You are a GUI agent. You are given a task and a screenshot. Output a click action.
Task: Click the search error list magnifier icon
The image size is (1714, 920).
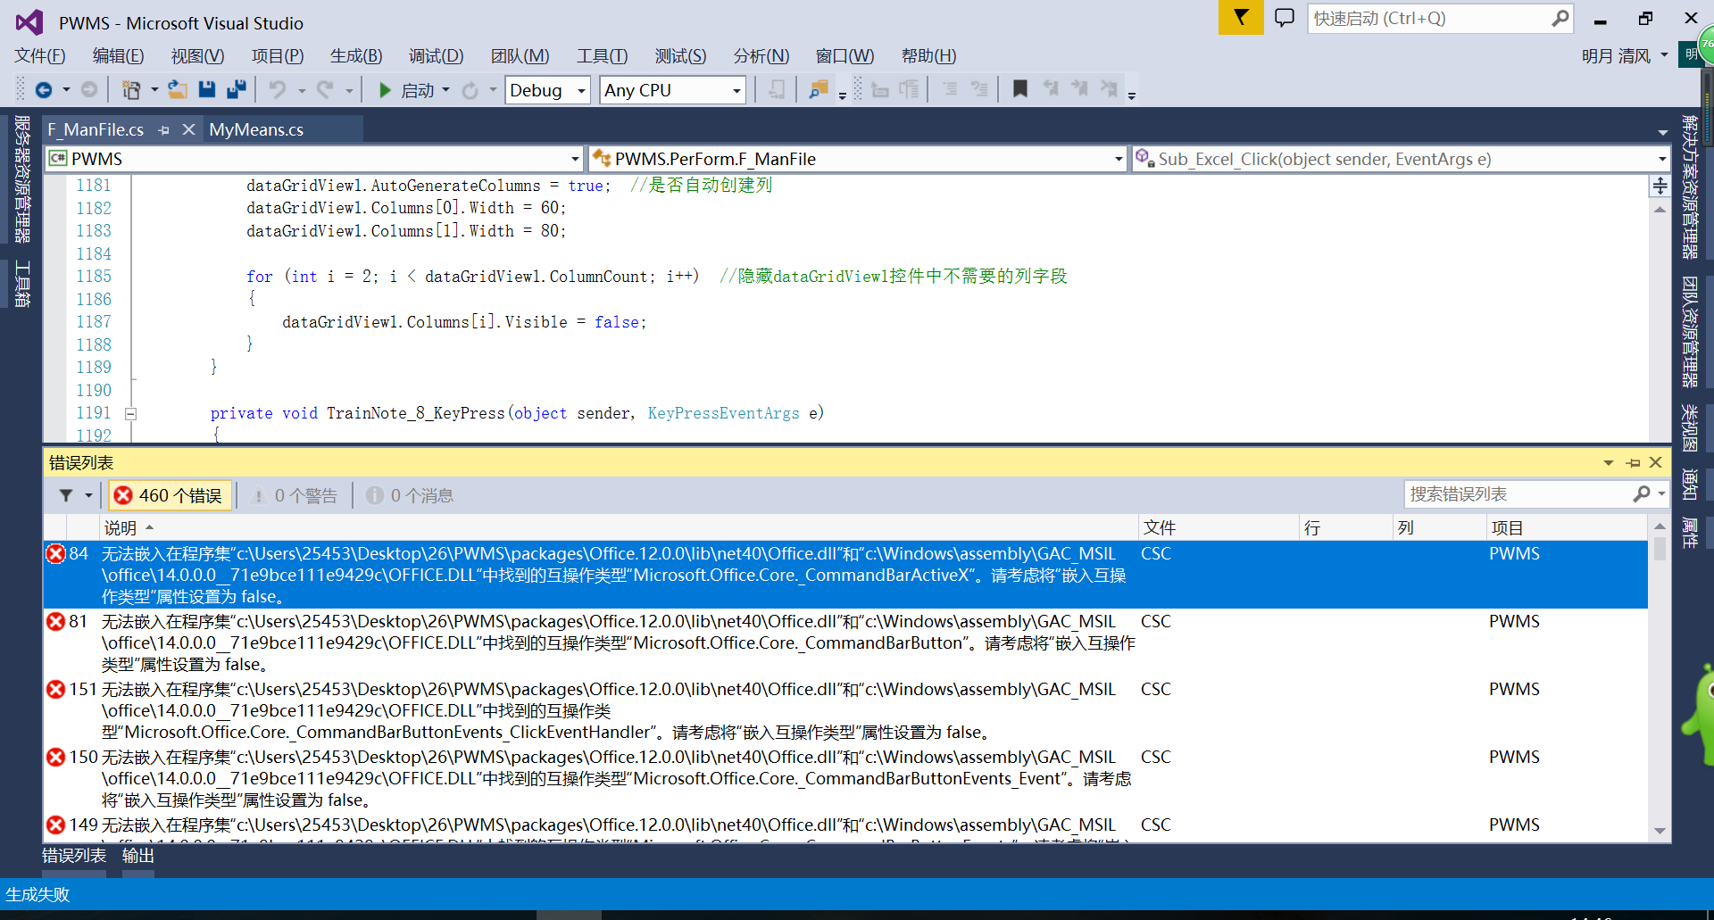tap(1642, 493)
